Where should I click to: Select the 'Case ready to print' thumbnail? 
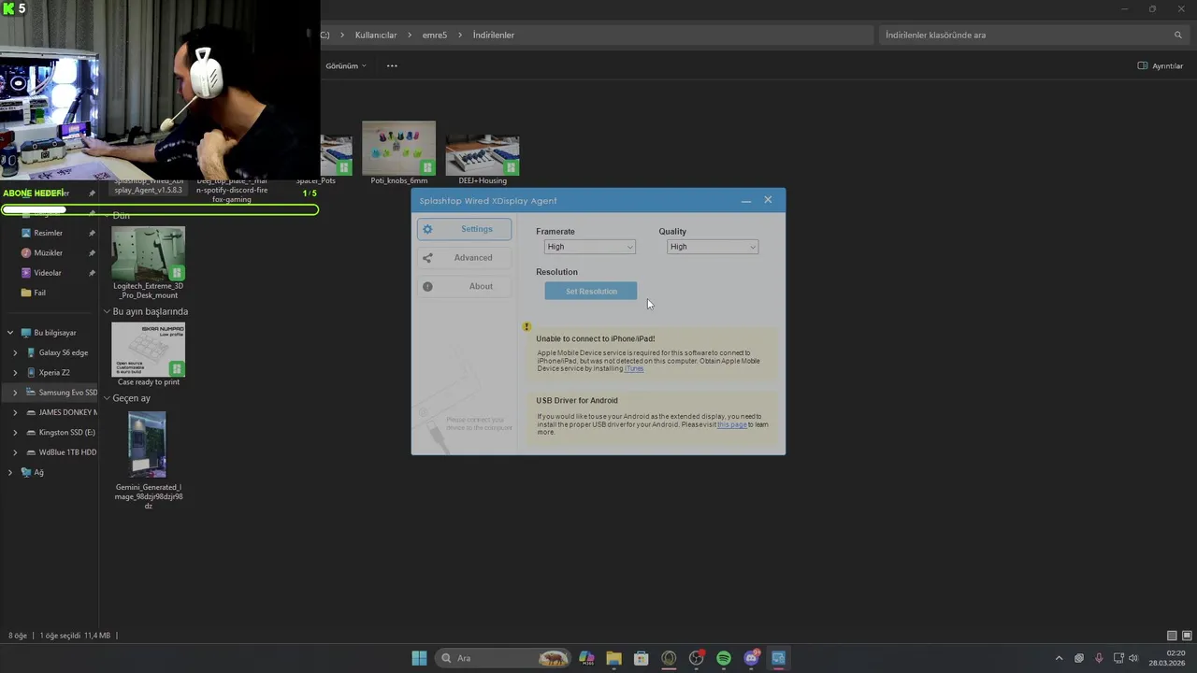click(148, 350)
